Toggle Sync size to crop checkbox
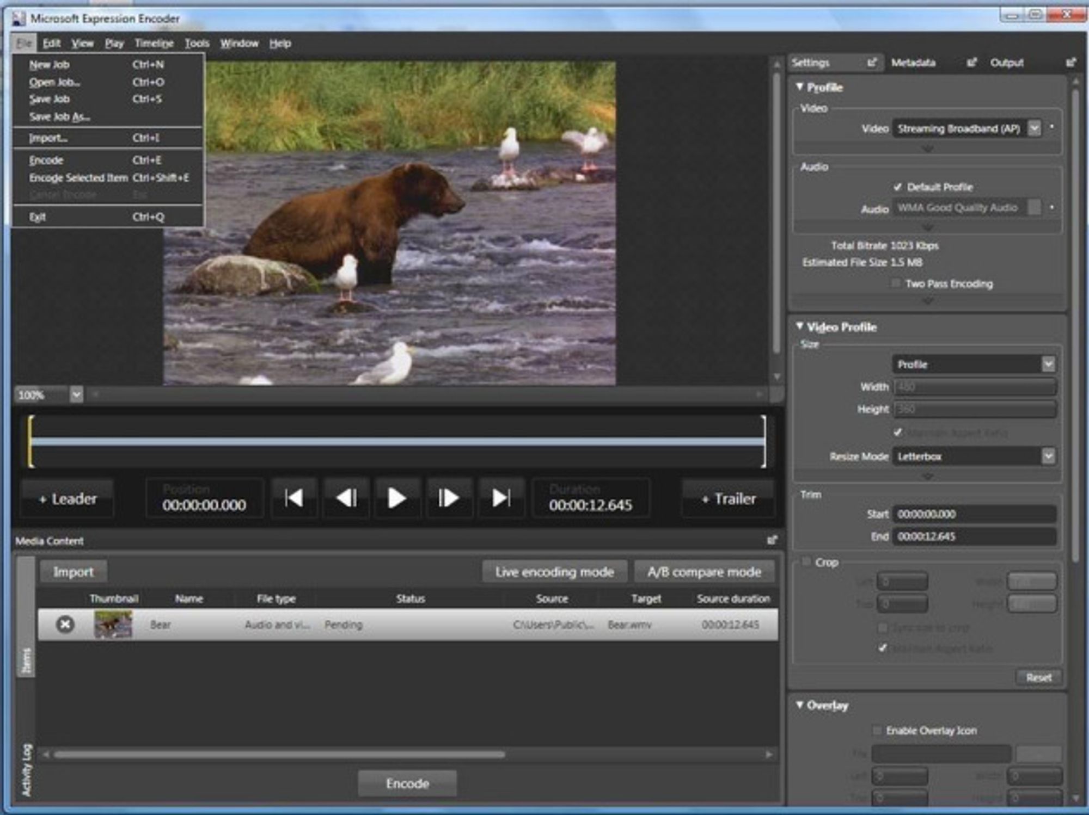Viewport: 1089px width, 815px height. (x=882, y=628)
